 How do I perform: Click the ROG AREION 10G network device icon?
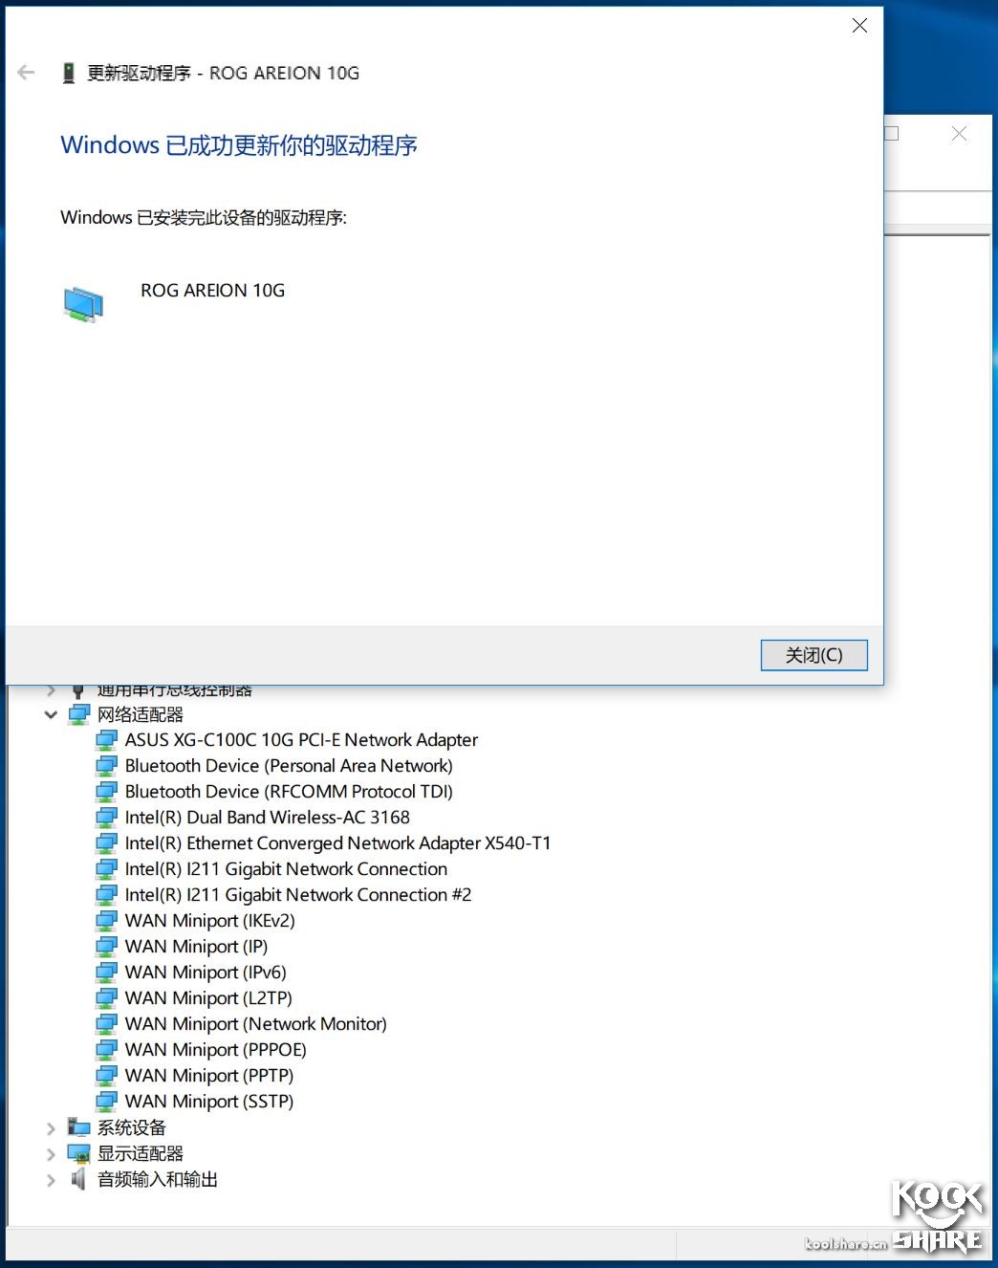[83, 305]
